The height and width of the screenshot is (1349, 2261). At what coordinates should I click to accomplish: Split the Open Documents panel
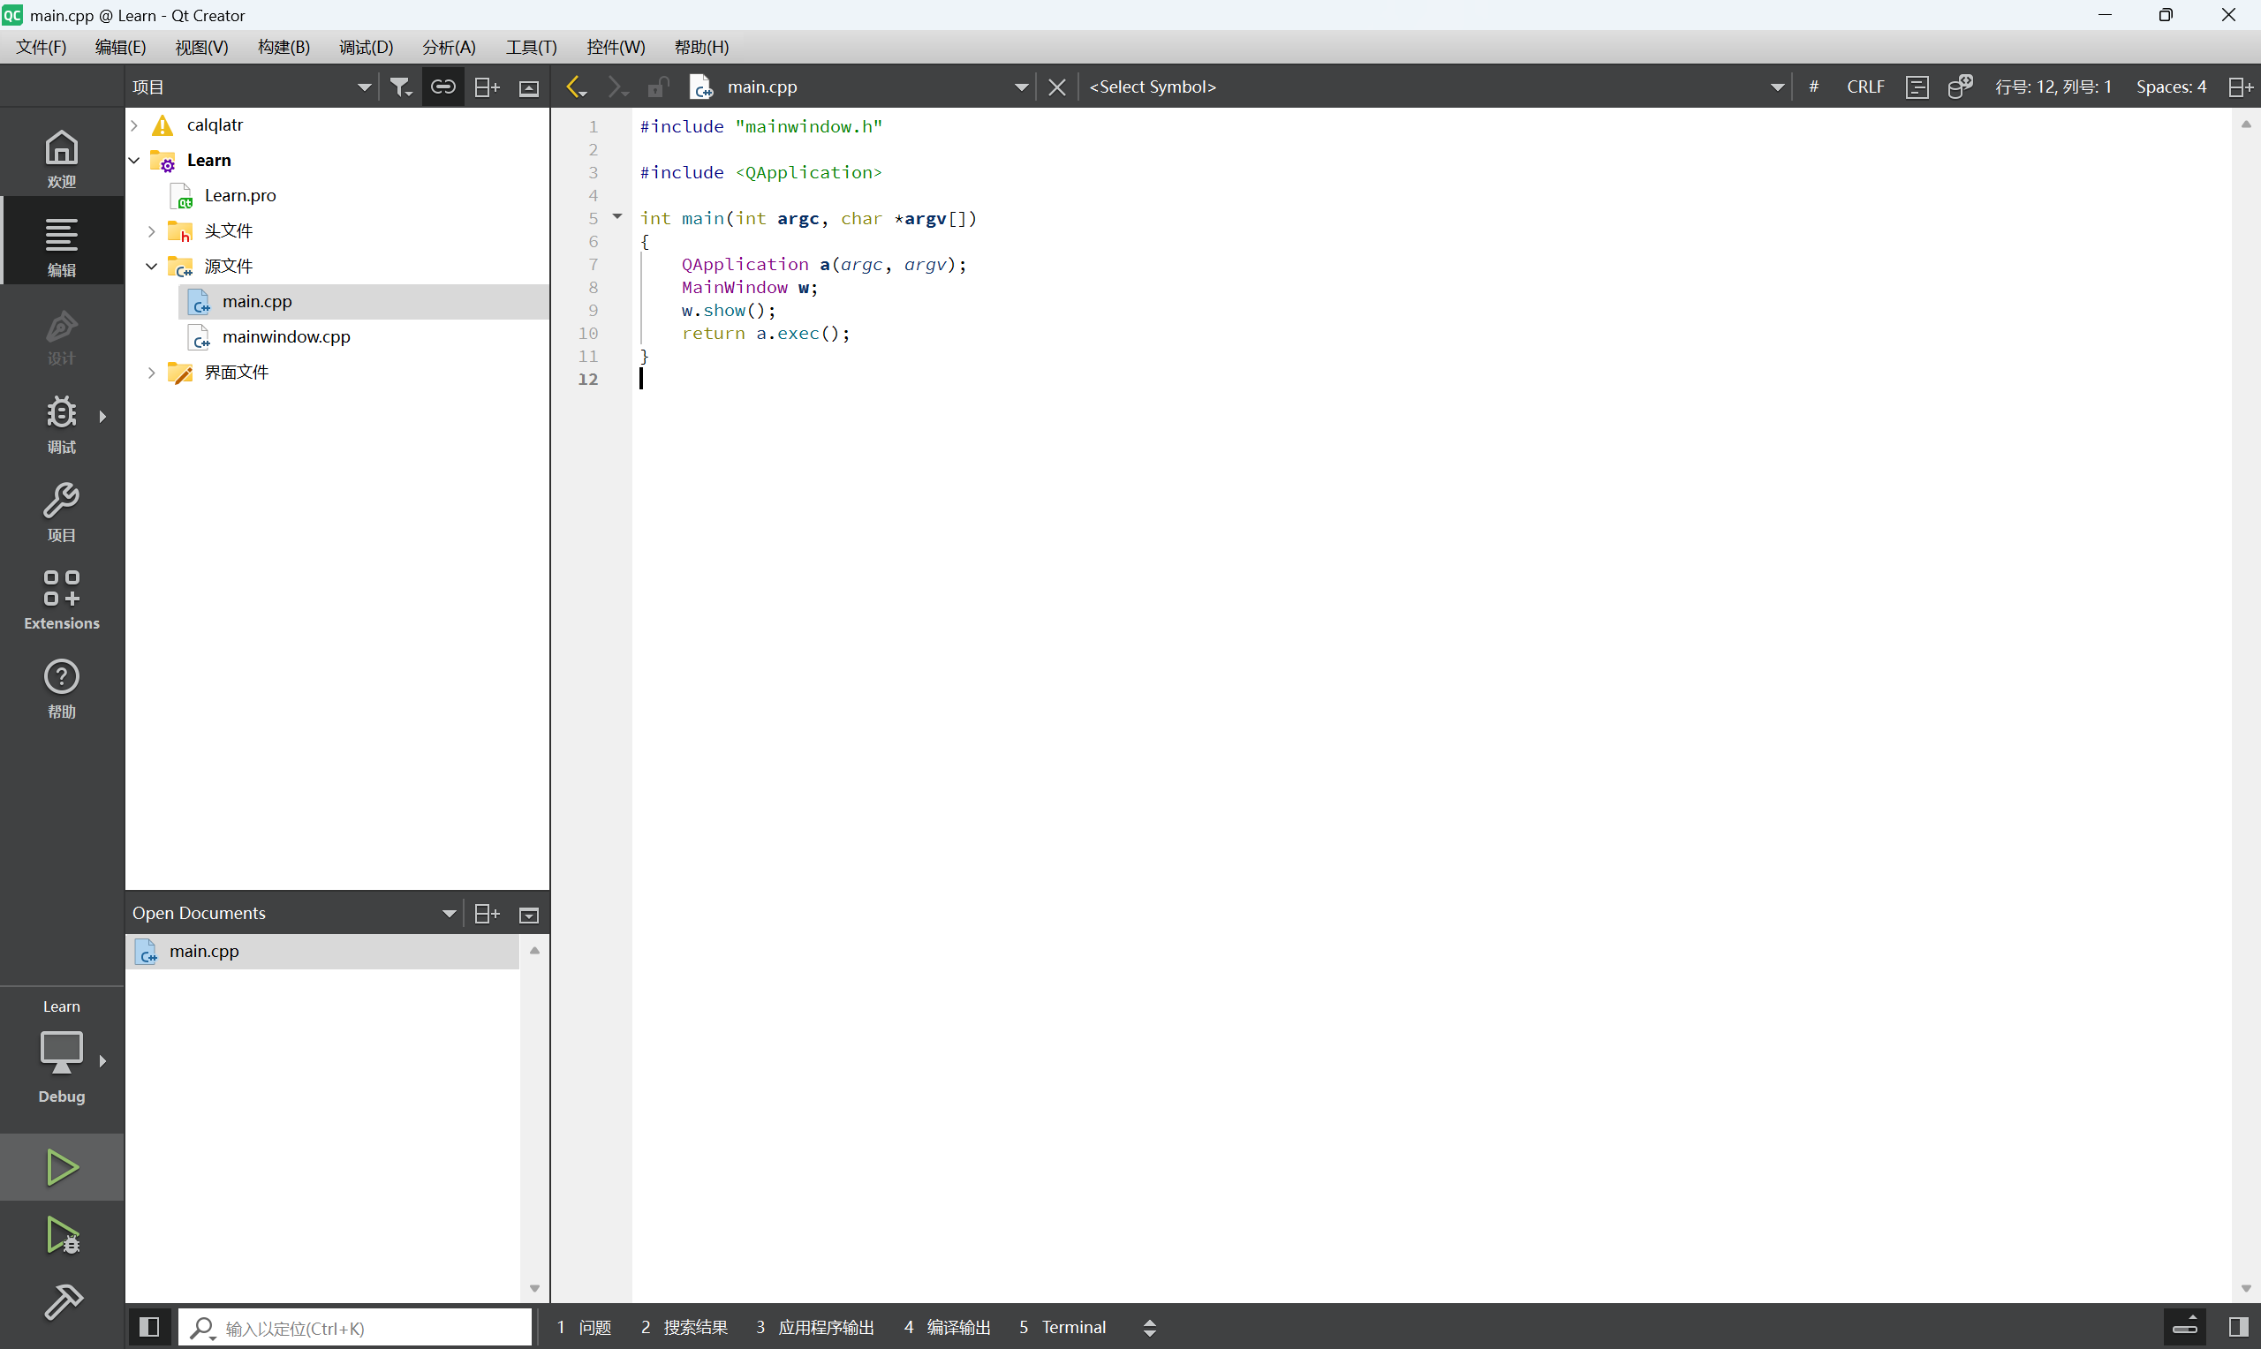pos(488,914)
